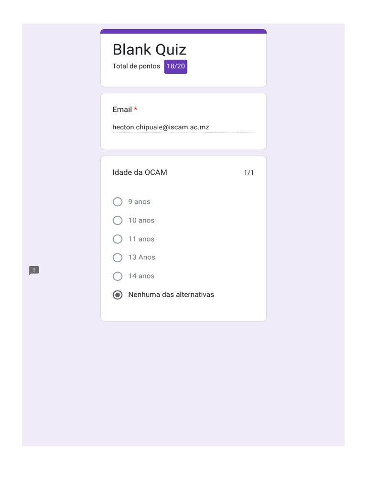The image size is (367, 490).
Task: Click the report problem feedback icon
Action: point(34,270)
